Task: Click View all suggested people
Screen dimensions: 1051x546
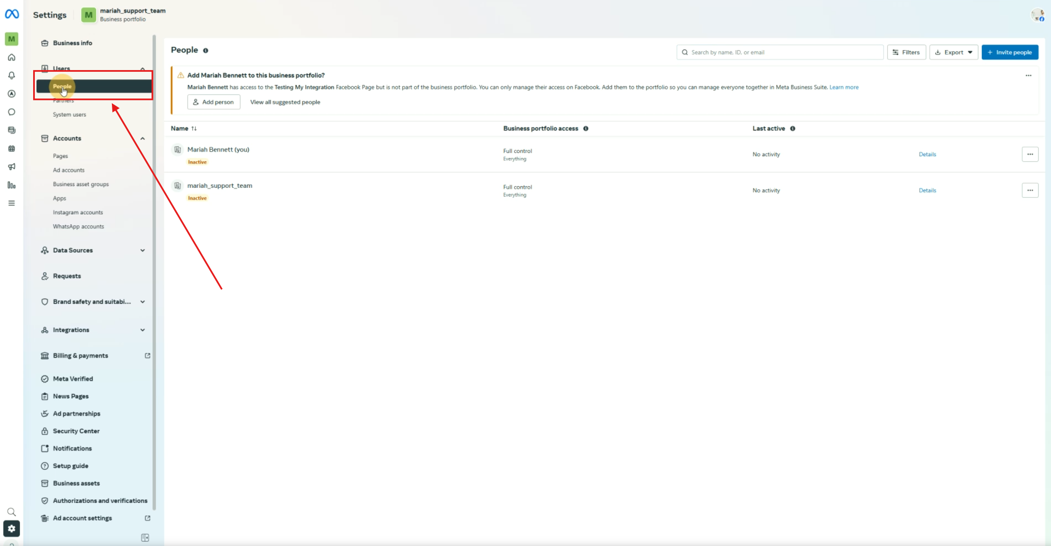Action: tap(285, 102)
